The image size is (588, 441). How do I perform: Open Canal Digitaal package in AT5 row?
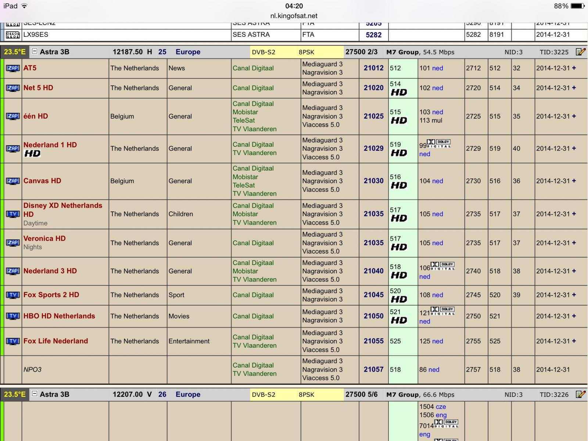point(253,68)
